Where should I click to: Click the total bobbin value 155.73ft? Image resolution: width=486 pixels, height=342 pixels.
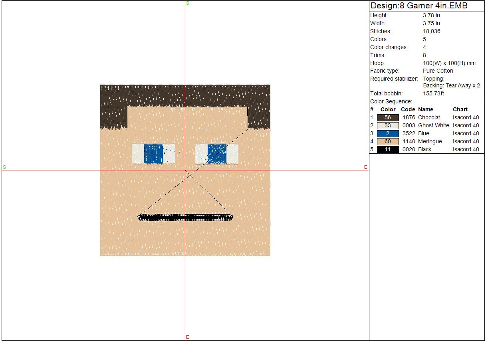coord(433,94)
